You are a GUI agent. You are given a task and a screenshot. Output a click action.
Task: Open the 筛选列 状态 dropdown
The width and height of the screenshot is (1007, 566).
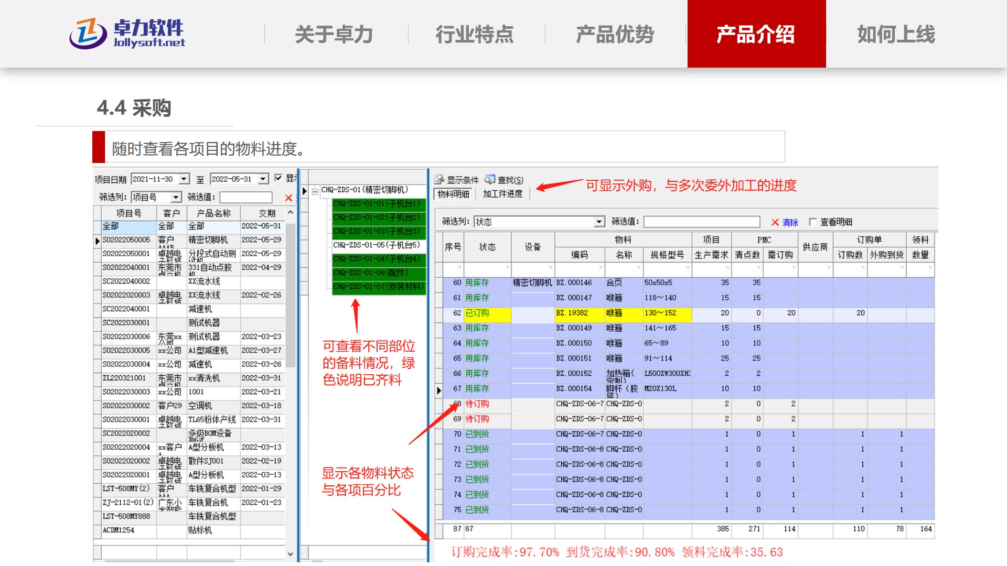coord(599,222)
